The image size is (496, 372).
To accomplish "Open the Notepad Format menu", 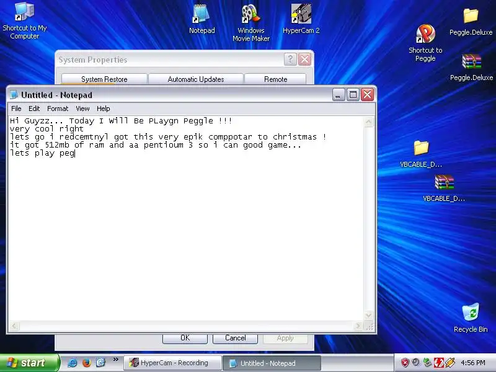I will click(58, 108).
